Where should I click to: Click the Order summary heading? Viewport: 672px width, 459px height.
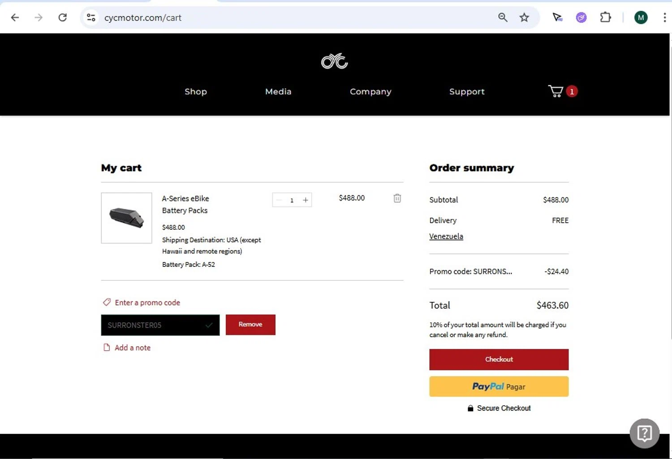472,168
